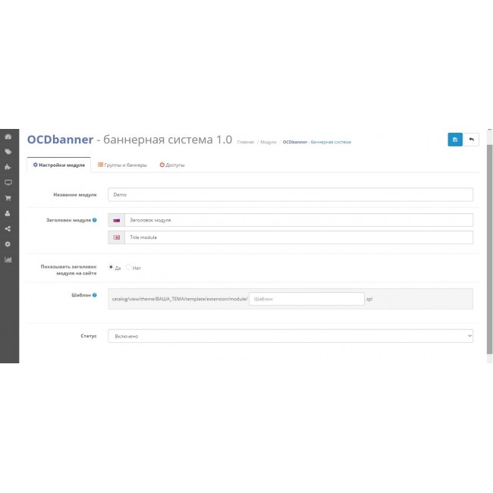Click the 'Шаблон' template input field
The width and height of the screenshot is (493, 493).
coord(306,299)
